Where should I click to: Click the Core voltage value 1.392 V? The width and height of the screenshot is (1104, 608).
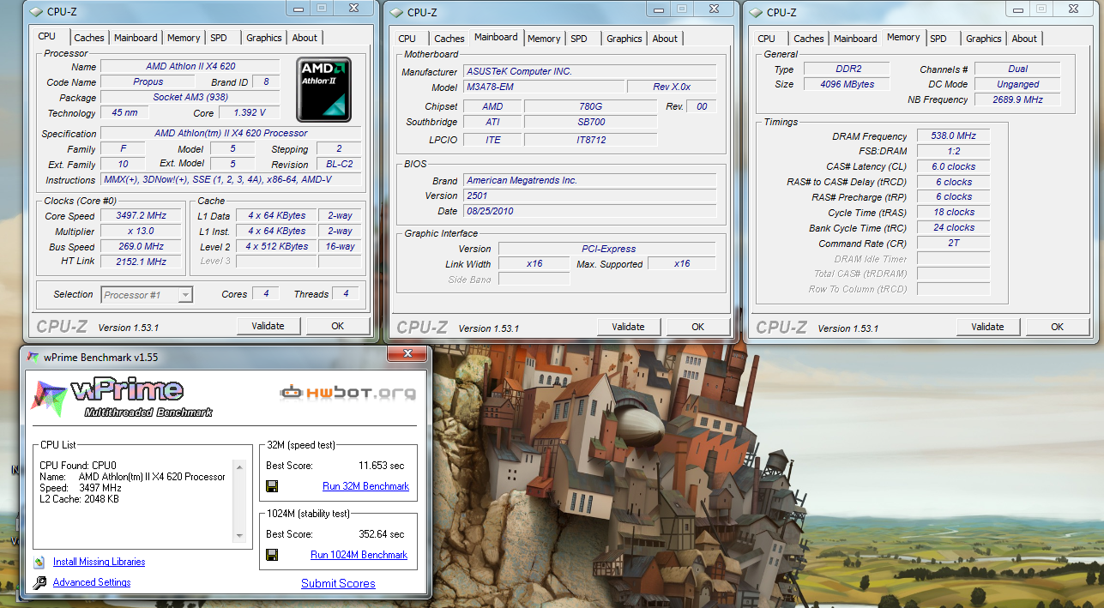coord(249,113)
